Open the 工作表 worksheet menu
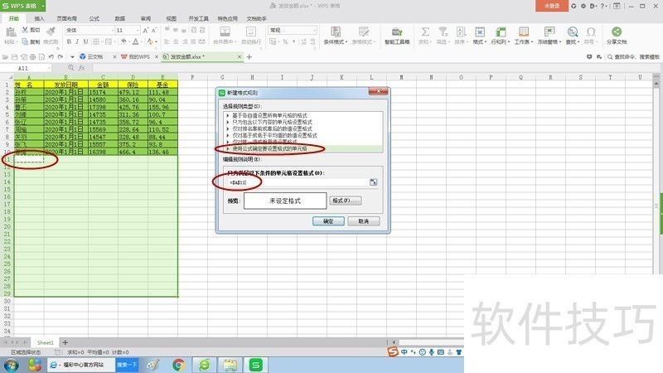The height and width of the screenshot is (373, 663). coord(524,36)
